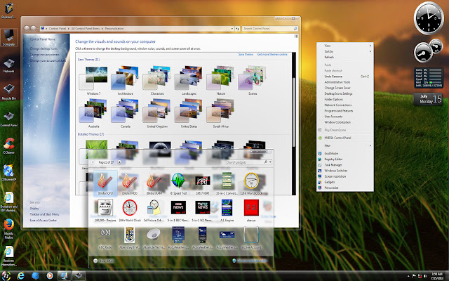The height and width of the screenshot is (281, 449).
Task: Open the address bar history dropdown
Action: (x=232, y=29)
